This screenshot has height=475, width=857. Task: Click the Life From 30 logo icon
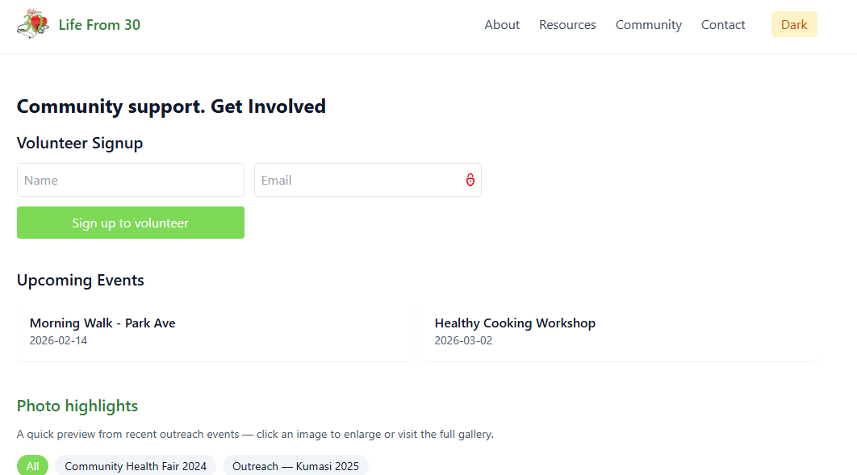coord(32,25)
